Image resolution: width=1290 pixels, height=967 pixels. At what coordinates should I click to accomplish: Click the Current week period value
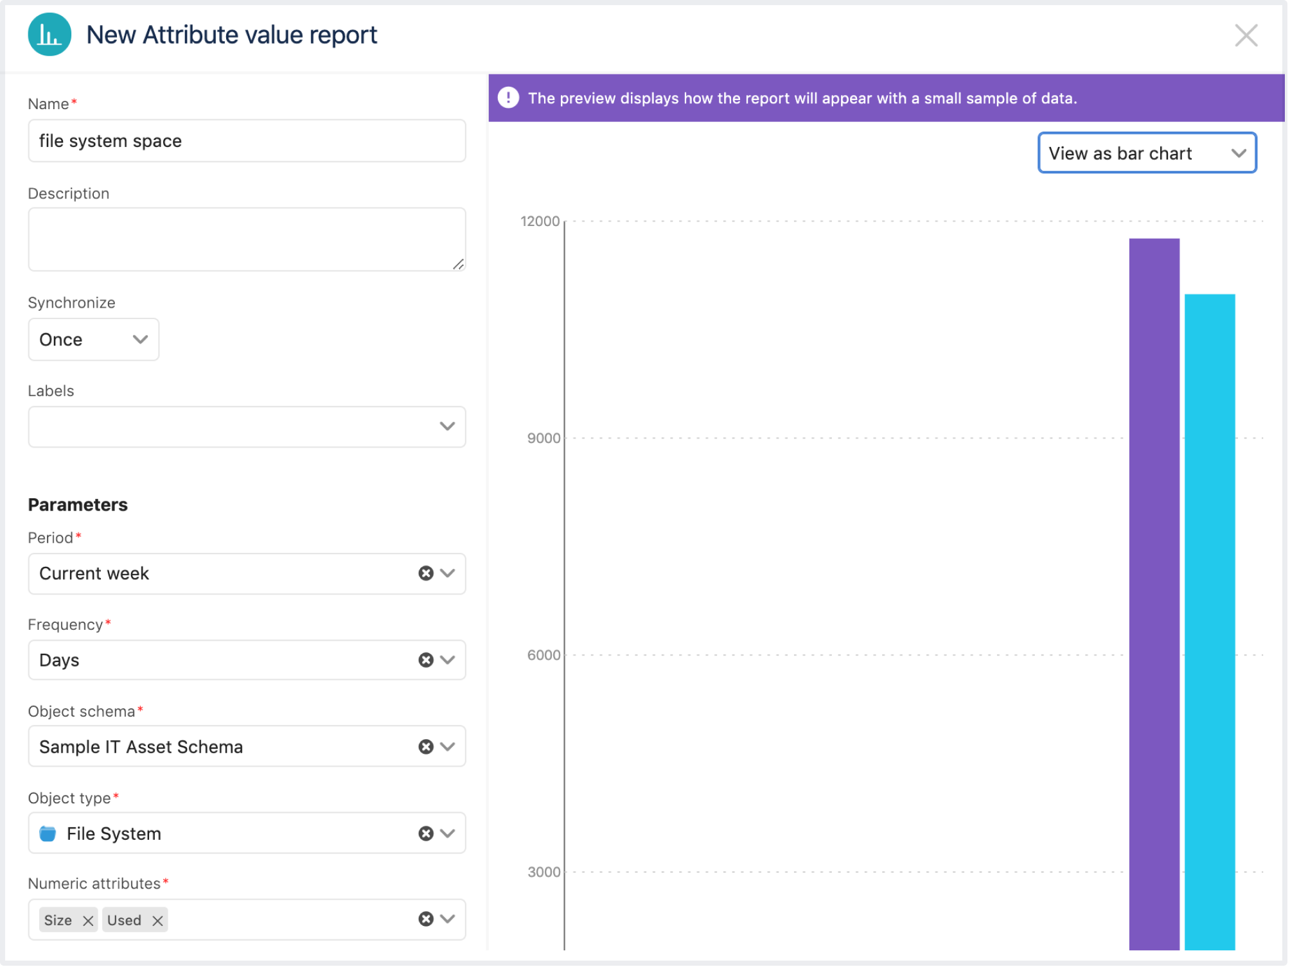[x=94, y=574]
